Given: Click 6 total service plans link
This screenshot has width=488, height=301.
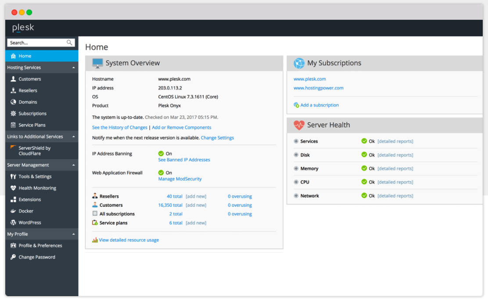Looking at the screenshot, I should click(x=176, y=223).
